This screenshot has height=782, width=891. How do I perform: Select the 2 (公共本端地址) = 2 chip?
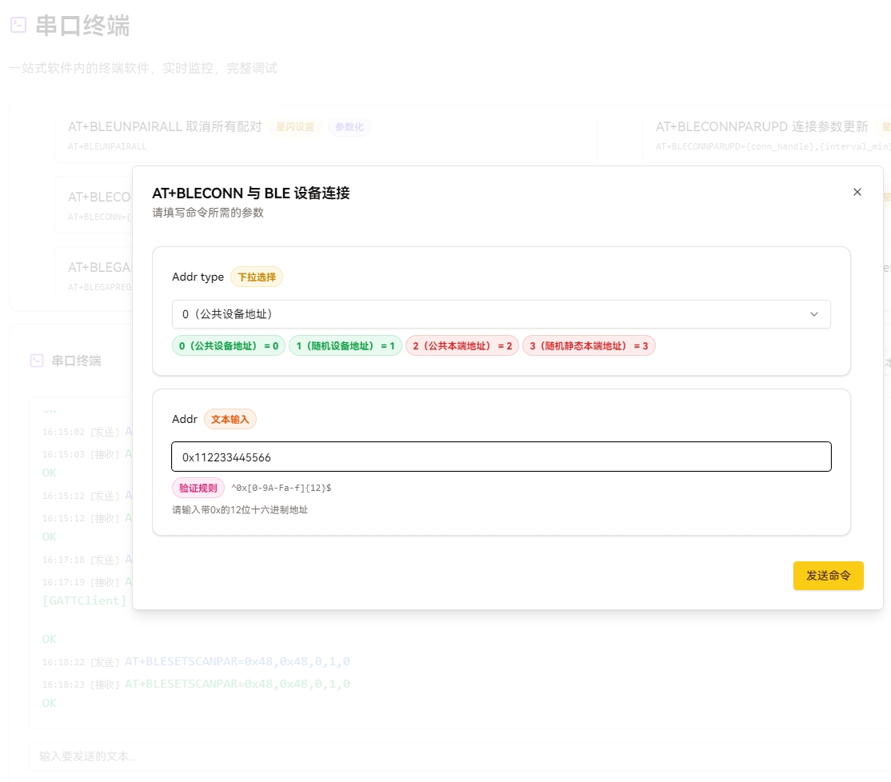click(x=462, y=346)
